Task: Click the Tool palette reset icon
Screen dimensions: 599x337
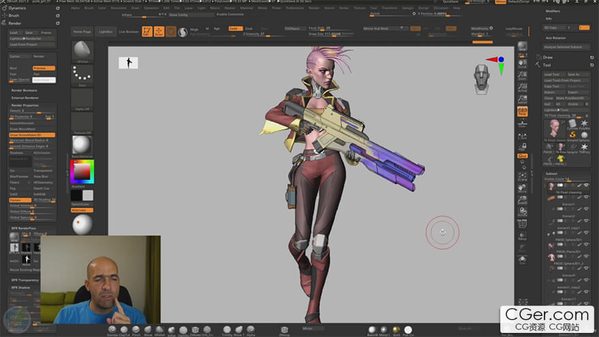Action: [592, 65]
